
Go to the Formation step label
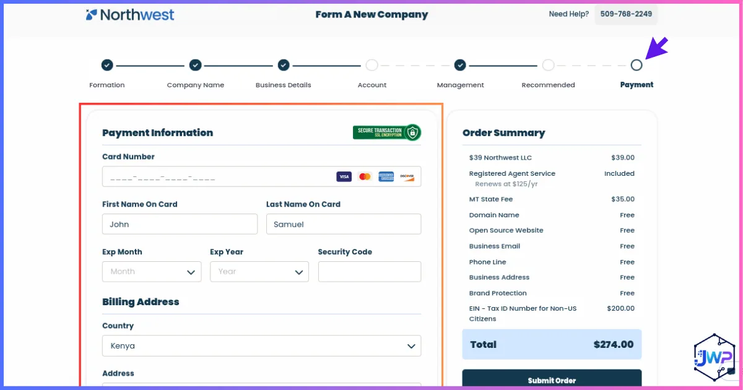pyautogui.click(x=107, y=85)
